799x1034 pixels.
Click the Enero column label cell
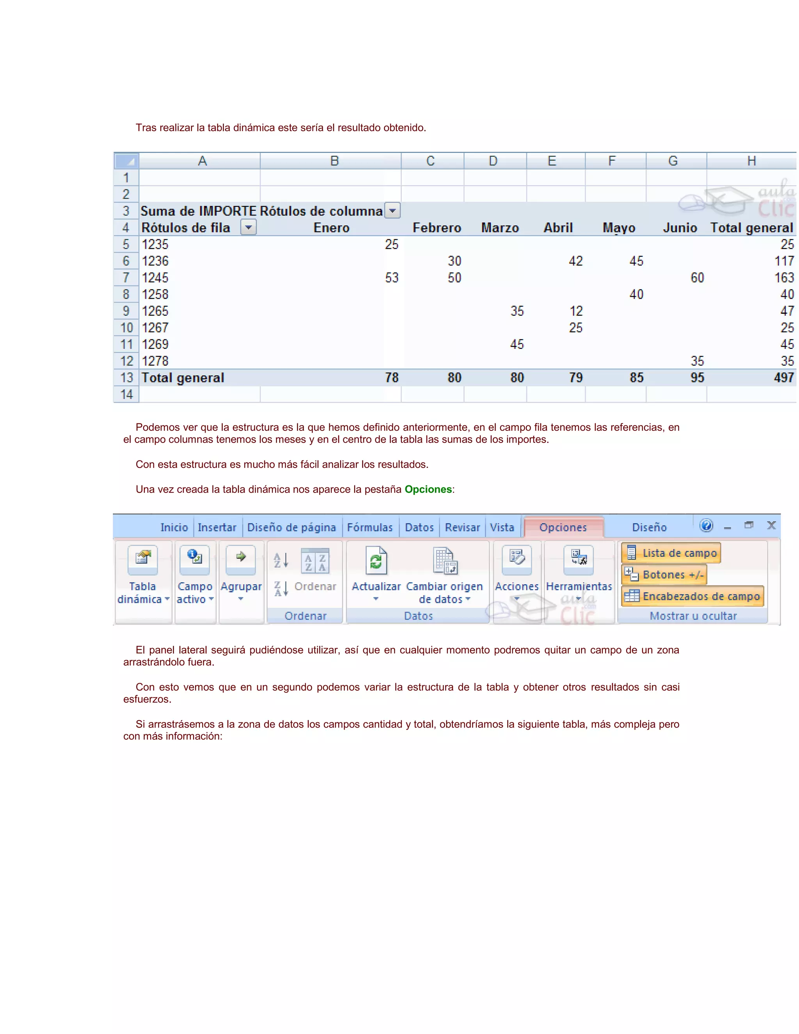click(331, 228)
